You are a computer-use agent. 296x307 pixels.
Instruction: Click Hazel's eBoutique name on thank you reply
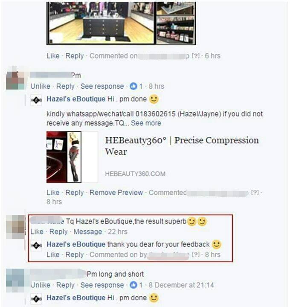point(76,244)
